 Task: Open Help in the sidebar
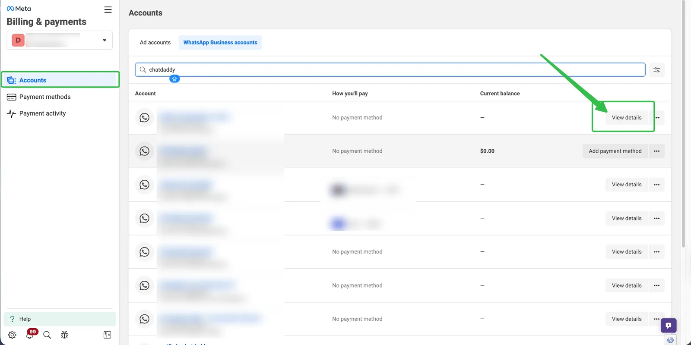click(x=25, y=319)
